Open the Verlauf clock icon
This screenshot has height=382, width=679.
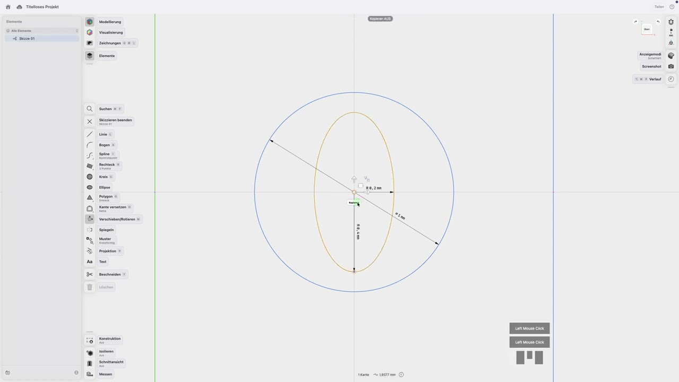pyautogui.click(x=671, y=79)
